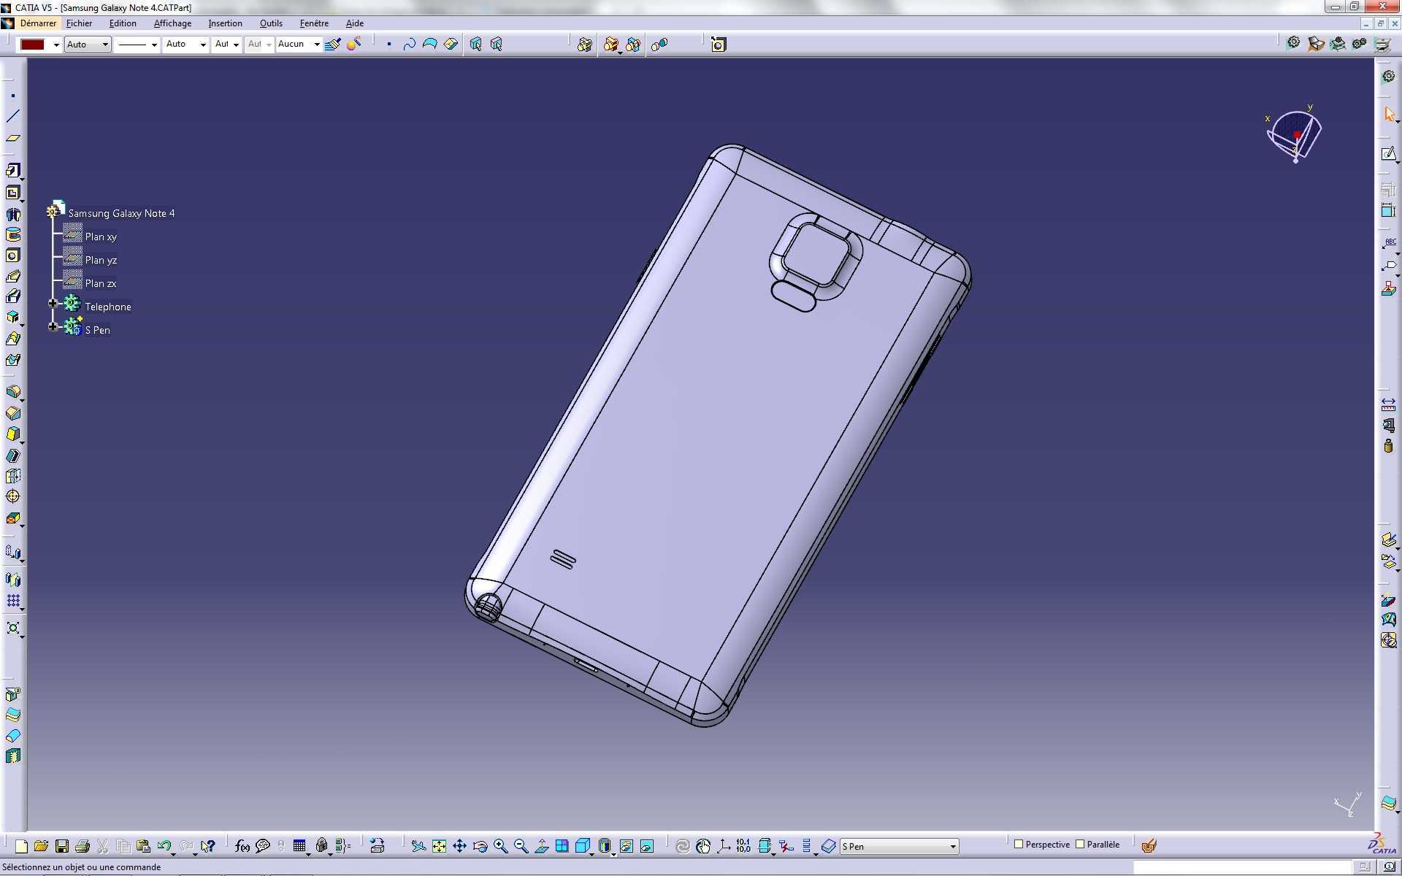Select Plan zx in the tree
This screenshot has height=876, width=1402.
tap(101, 283)
